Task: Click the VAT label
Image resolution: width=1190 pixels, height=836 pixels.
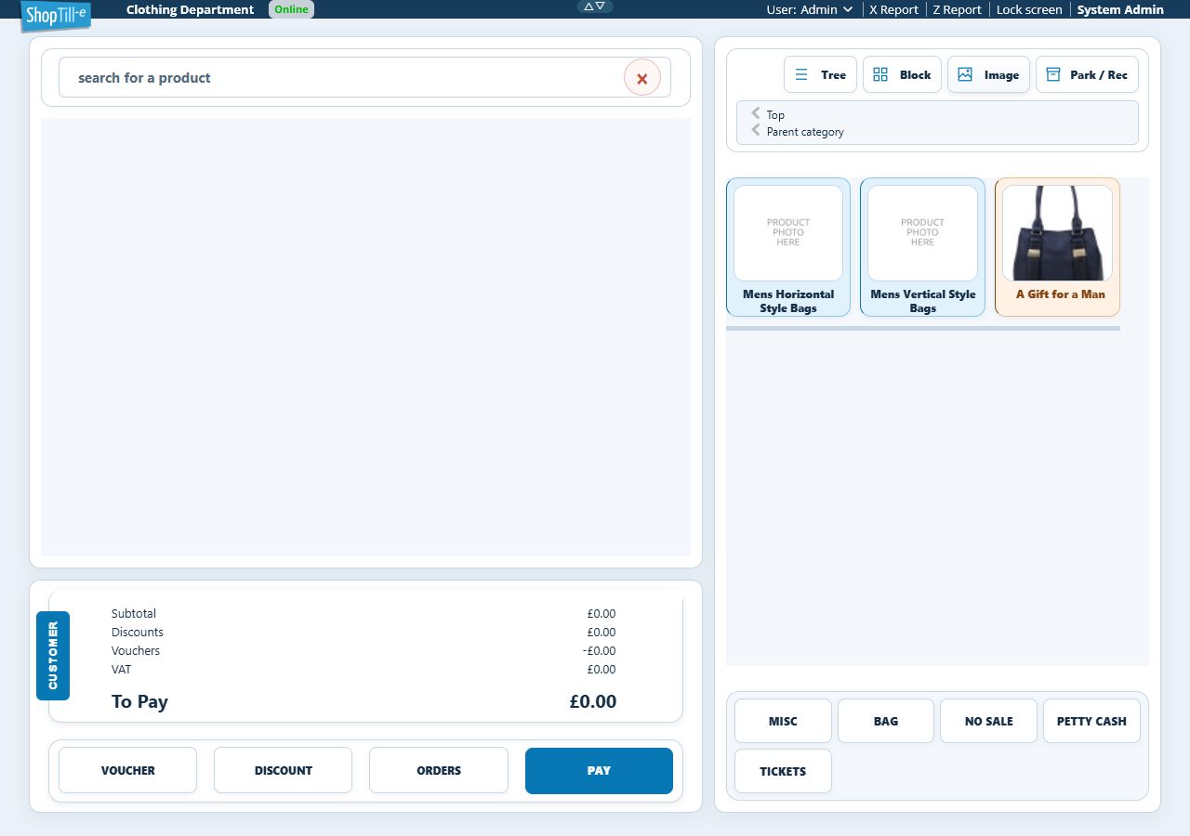Action: (121, 669)
